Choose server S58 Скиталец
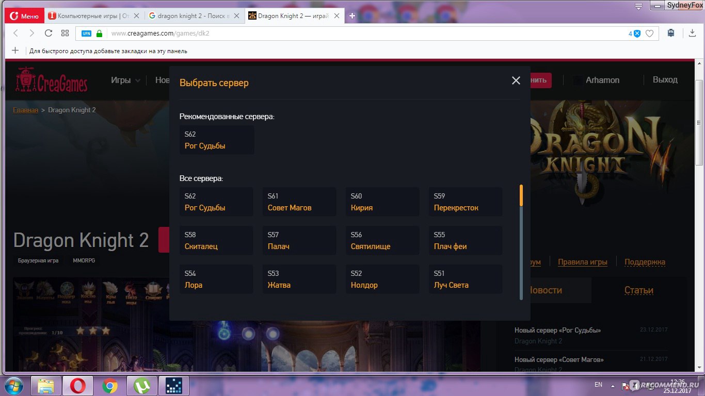The width and height of the screenshot is (705, 396). (x=216, y=240)
